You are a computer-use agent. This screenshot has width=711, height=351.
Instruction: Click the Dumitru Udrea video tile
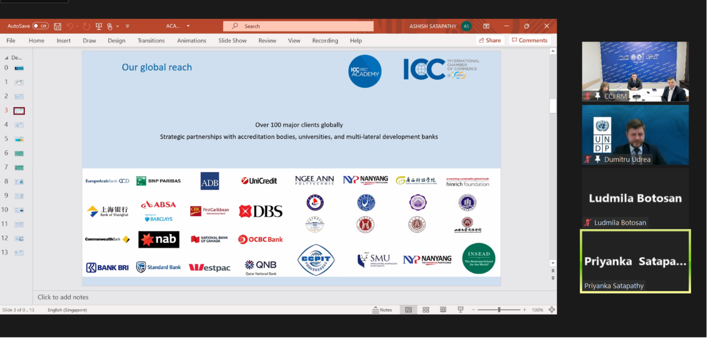pyautogui.click(x=635, y=135)
